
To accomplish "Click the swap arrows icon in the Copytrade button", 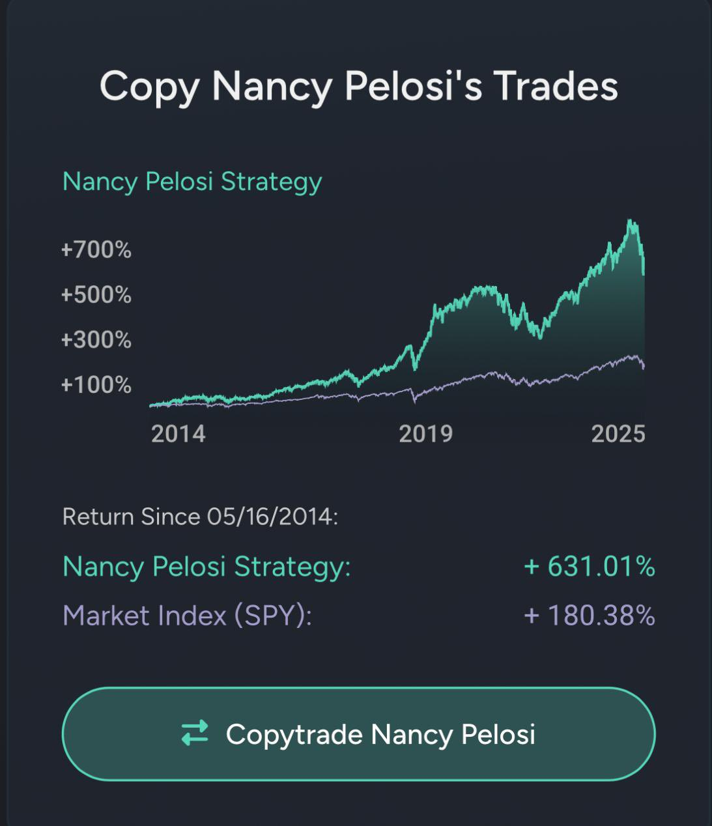I will [195, 733].
